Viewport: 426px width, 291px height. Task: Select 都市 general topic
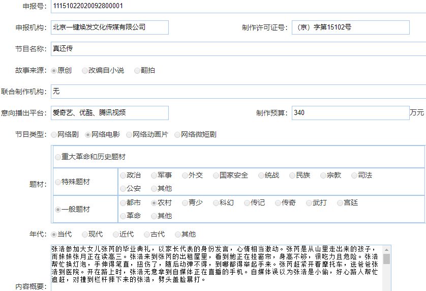point(123,203)
